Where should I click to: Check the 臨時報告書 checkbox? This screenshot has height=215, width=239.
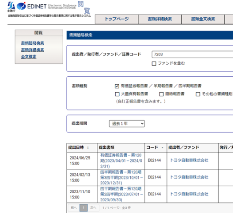click(x=161, y=94)
